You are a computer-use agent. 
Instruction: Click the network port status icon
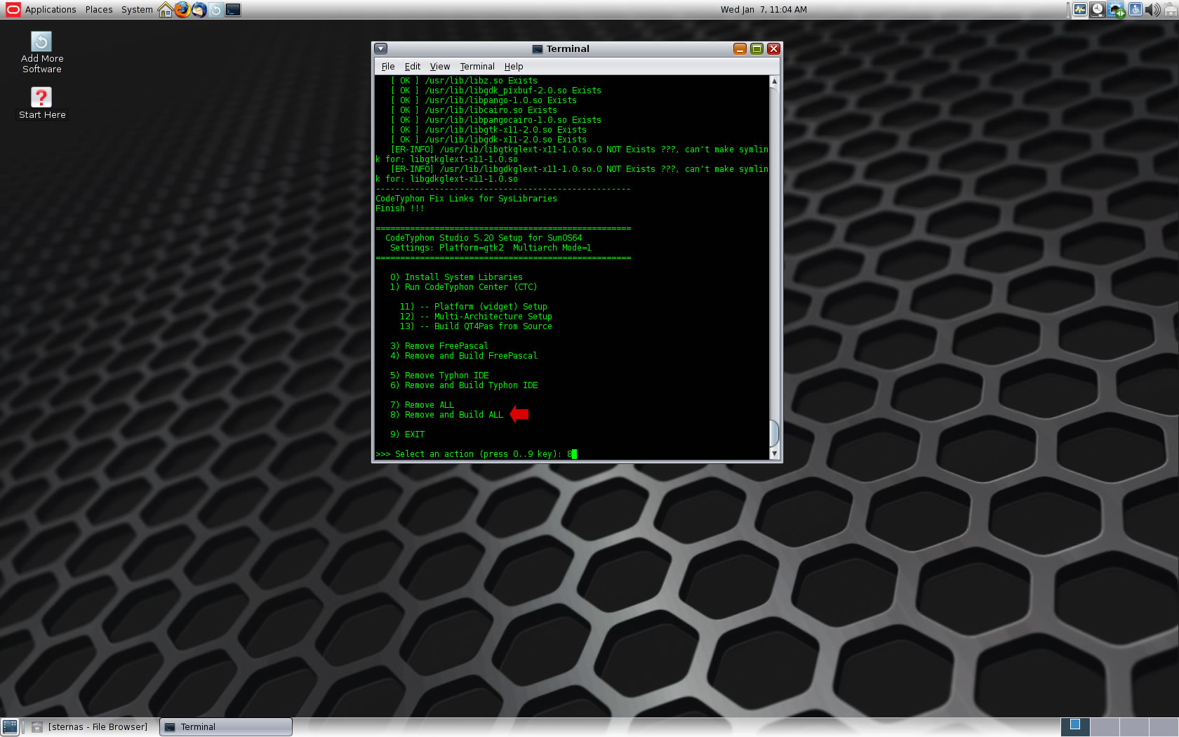coord(1170,10)
